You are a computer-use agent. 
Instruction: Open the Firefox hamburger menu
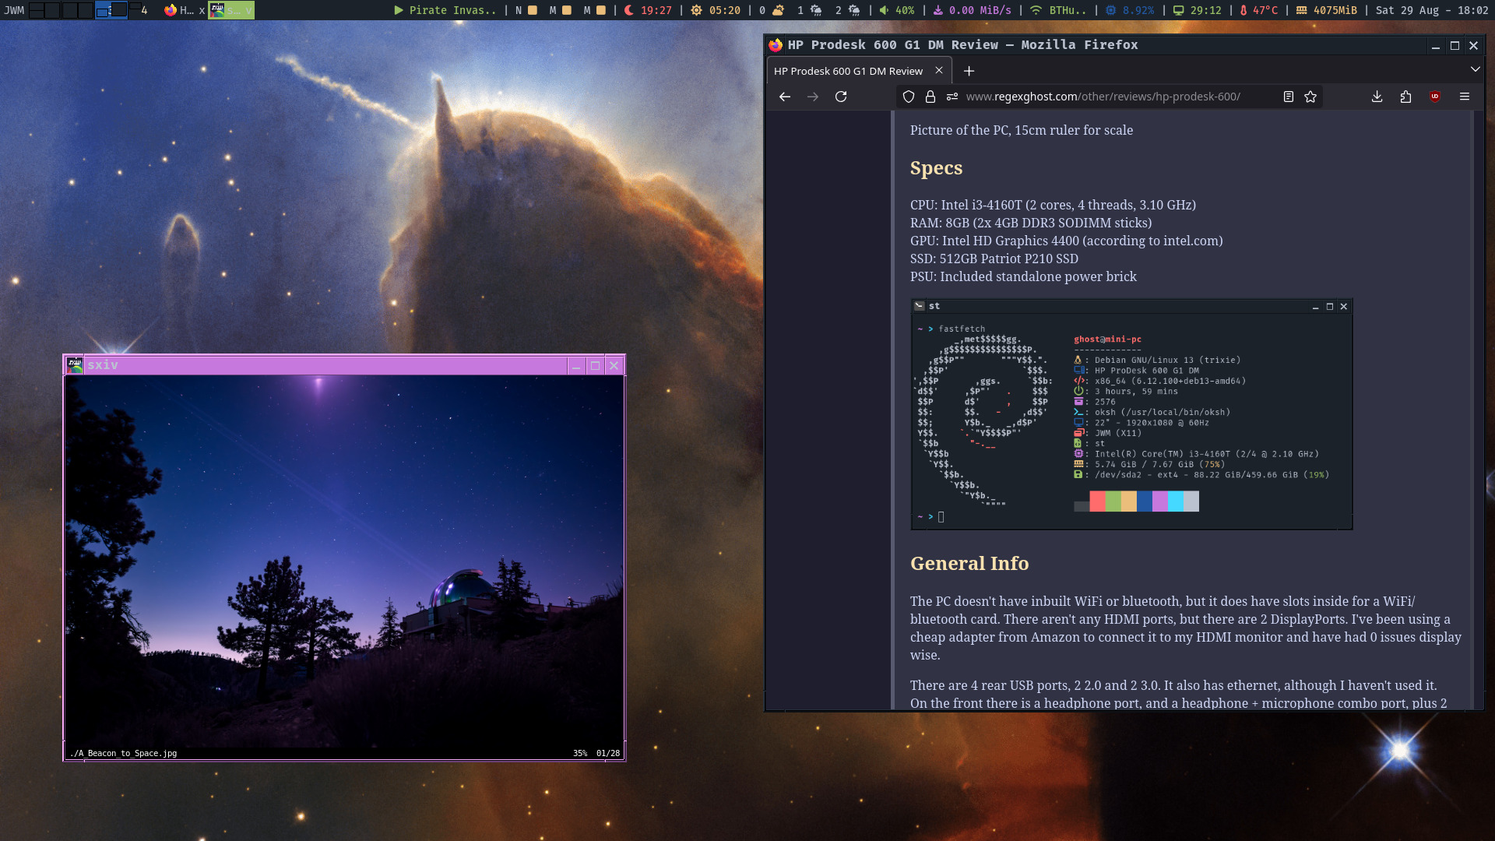(x=1465, y=97)
